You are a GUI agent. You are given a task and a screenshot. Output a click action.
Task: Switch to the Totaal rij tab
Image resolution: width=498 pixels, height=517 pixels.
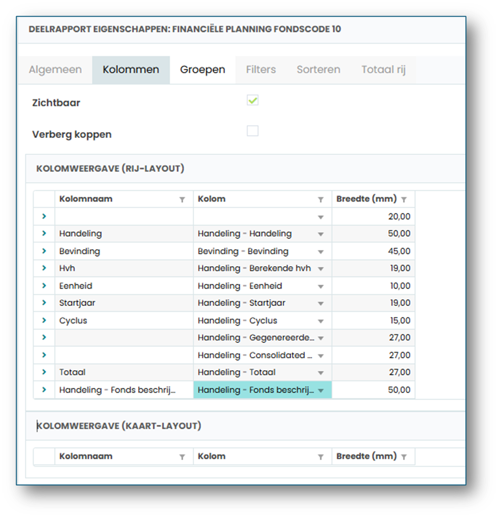tap(383, 69)
